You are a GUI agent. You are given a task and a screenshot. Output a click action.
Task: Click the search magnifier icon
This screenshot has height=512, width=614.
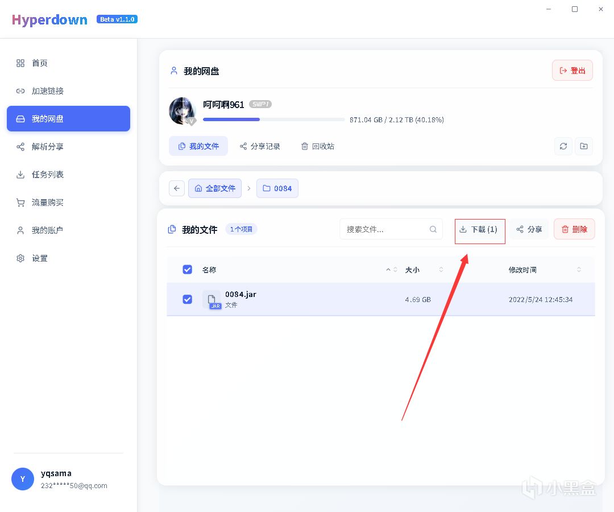[433, 229]
